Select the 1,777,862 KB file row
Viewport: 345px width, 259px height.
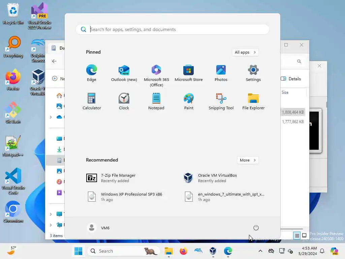point(293,122)
